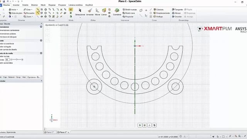Screen dimensions: 247x139
Task: Open the Inicio dropdown arrow
Action: [17, 10]
